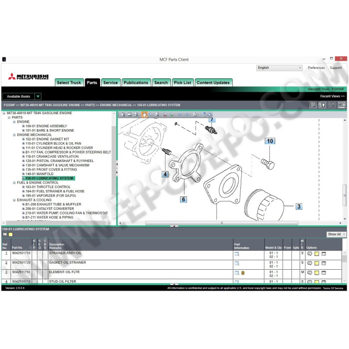Click the diagram horizontal scrollbar thumb
349x349 pixels.
point(222,223)
